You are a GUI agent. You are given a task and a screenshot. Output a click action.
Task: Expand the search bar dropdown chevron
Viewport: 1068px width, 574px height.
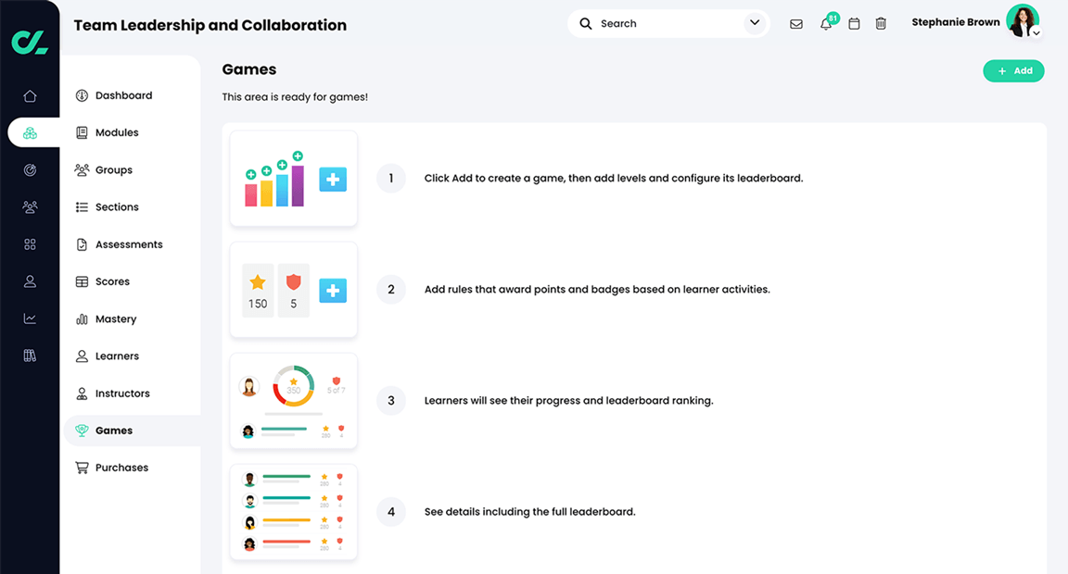(754, 22)
